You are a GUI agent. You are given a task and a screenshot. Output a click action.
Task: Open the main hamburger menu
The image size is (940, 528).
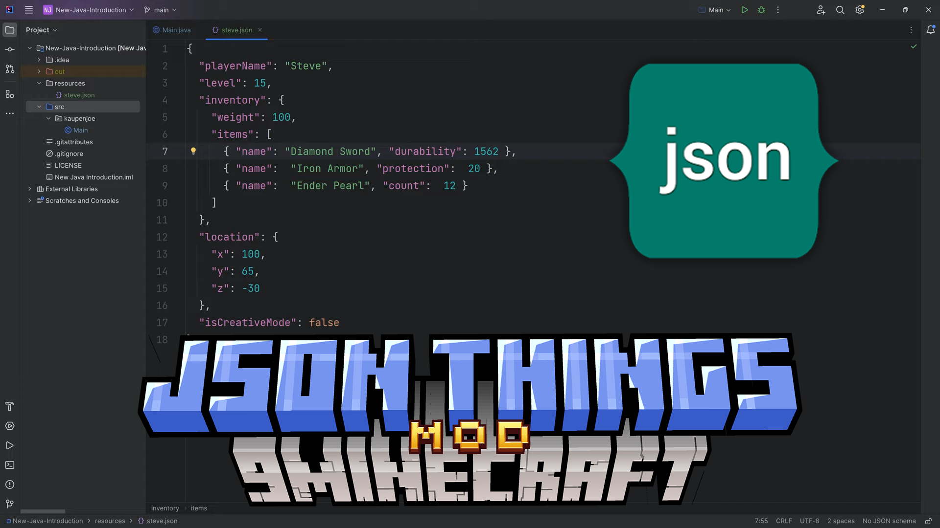point(29,10)
